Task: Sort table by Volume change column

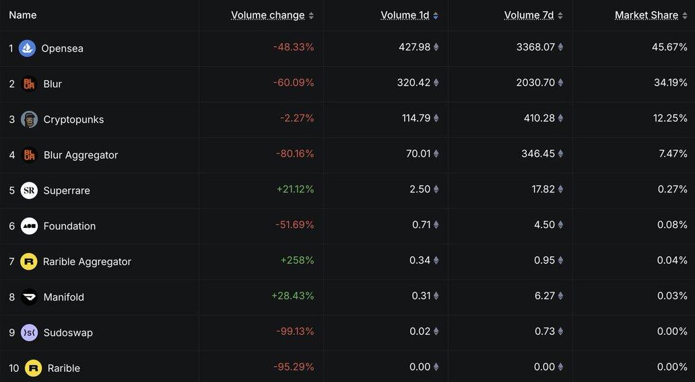Action: pyautogui.click(x=268, y=15)
